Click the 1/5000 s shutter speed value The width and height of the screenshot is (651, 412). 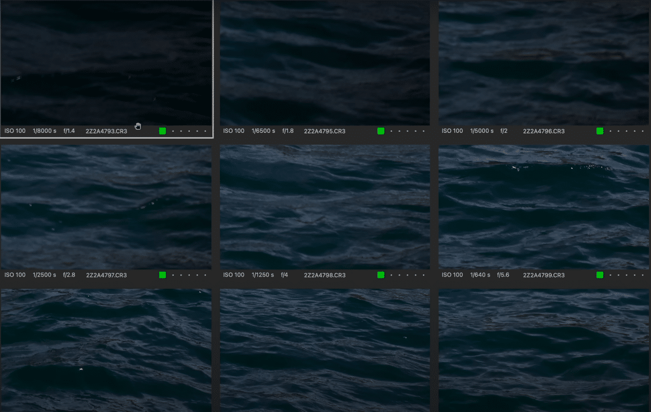pyautogui.click(x=482, y=131)
